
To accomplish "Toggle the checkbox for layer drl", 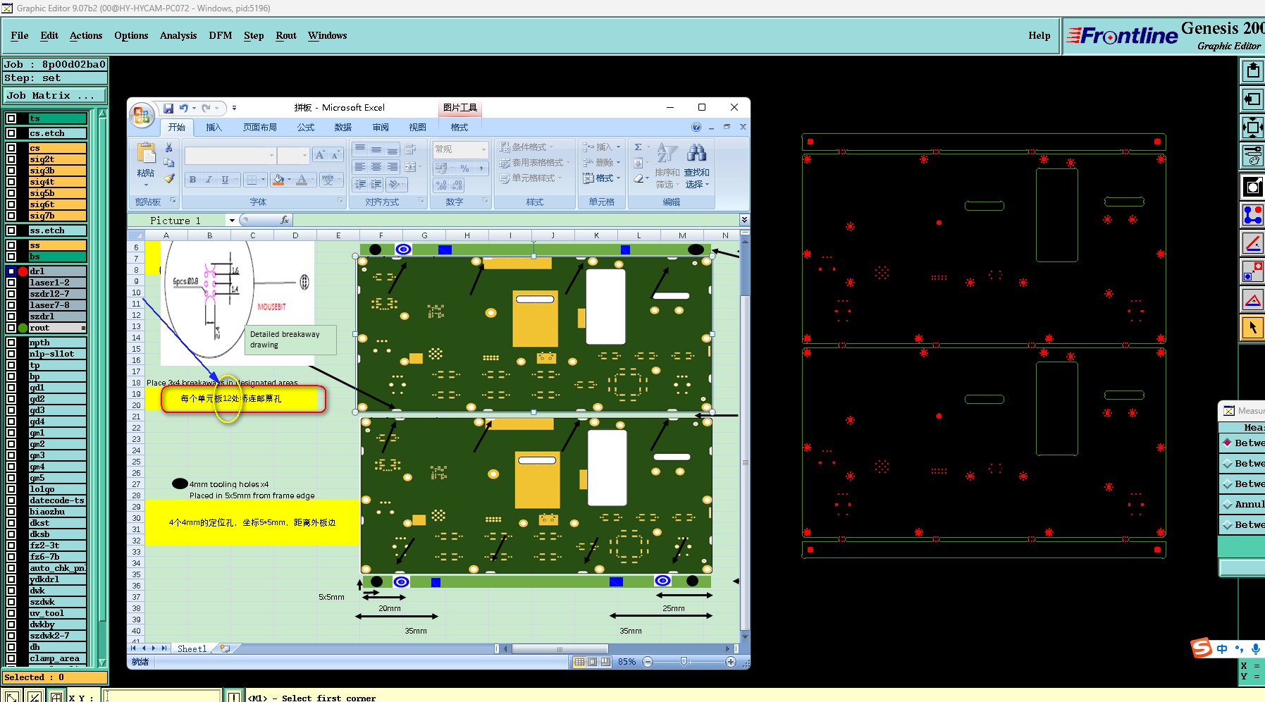I will pos(11,271).
